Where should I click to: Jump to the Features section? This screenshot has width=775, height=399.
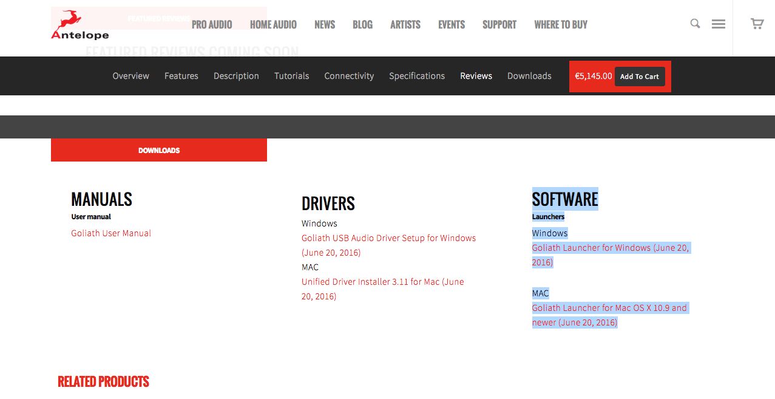181,76
